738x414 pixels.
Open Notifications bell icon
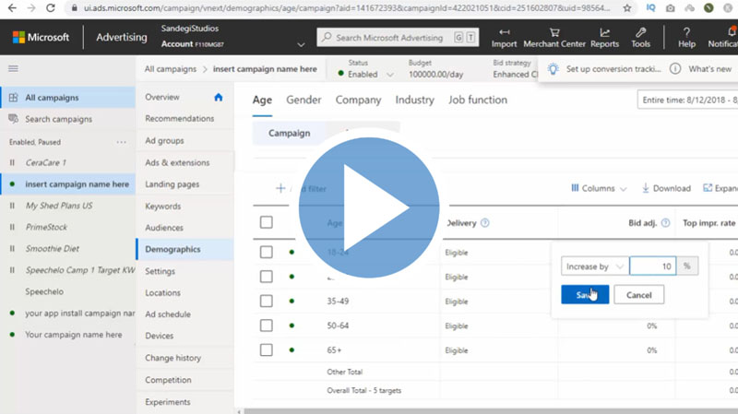point(732,32)
